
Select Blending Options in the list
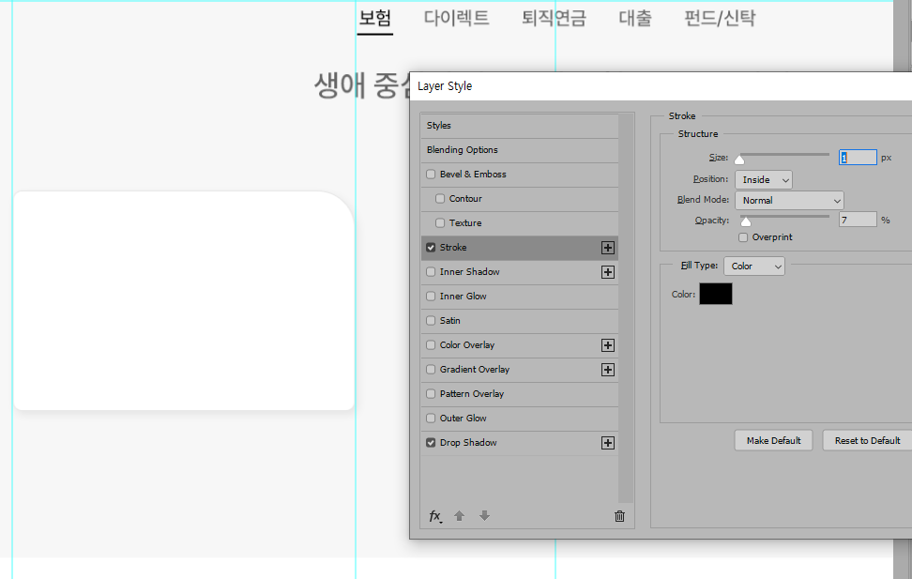pyautogui.click(x=520, y=150)
